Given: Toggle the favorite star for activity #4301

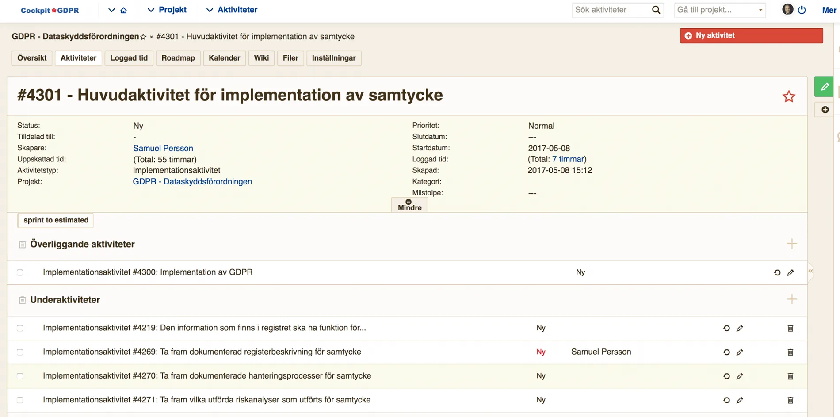Looking at the screenshot, I should point(789,96).
